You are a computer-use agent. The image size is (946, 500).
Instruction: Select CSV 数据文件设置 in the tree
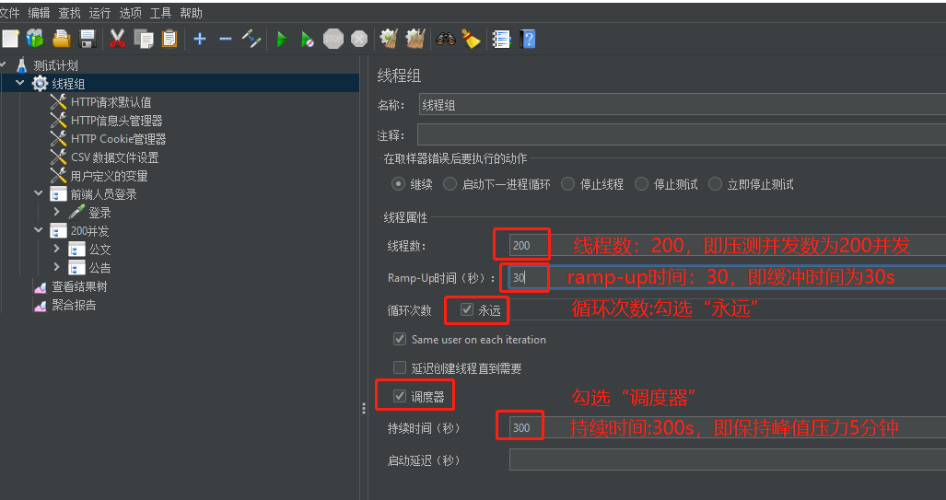click(114, 157)
